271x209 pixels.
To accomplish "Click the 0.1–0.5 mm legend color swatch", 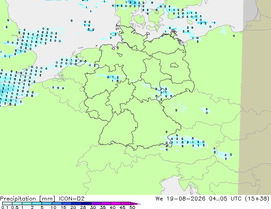I will coord(7,203).
